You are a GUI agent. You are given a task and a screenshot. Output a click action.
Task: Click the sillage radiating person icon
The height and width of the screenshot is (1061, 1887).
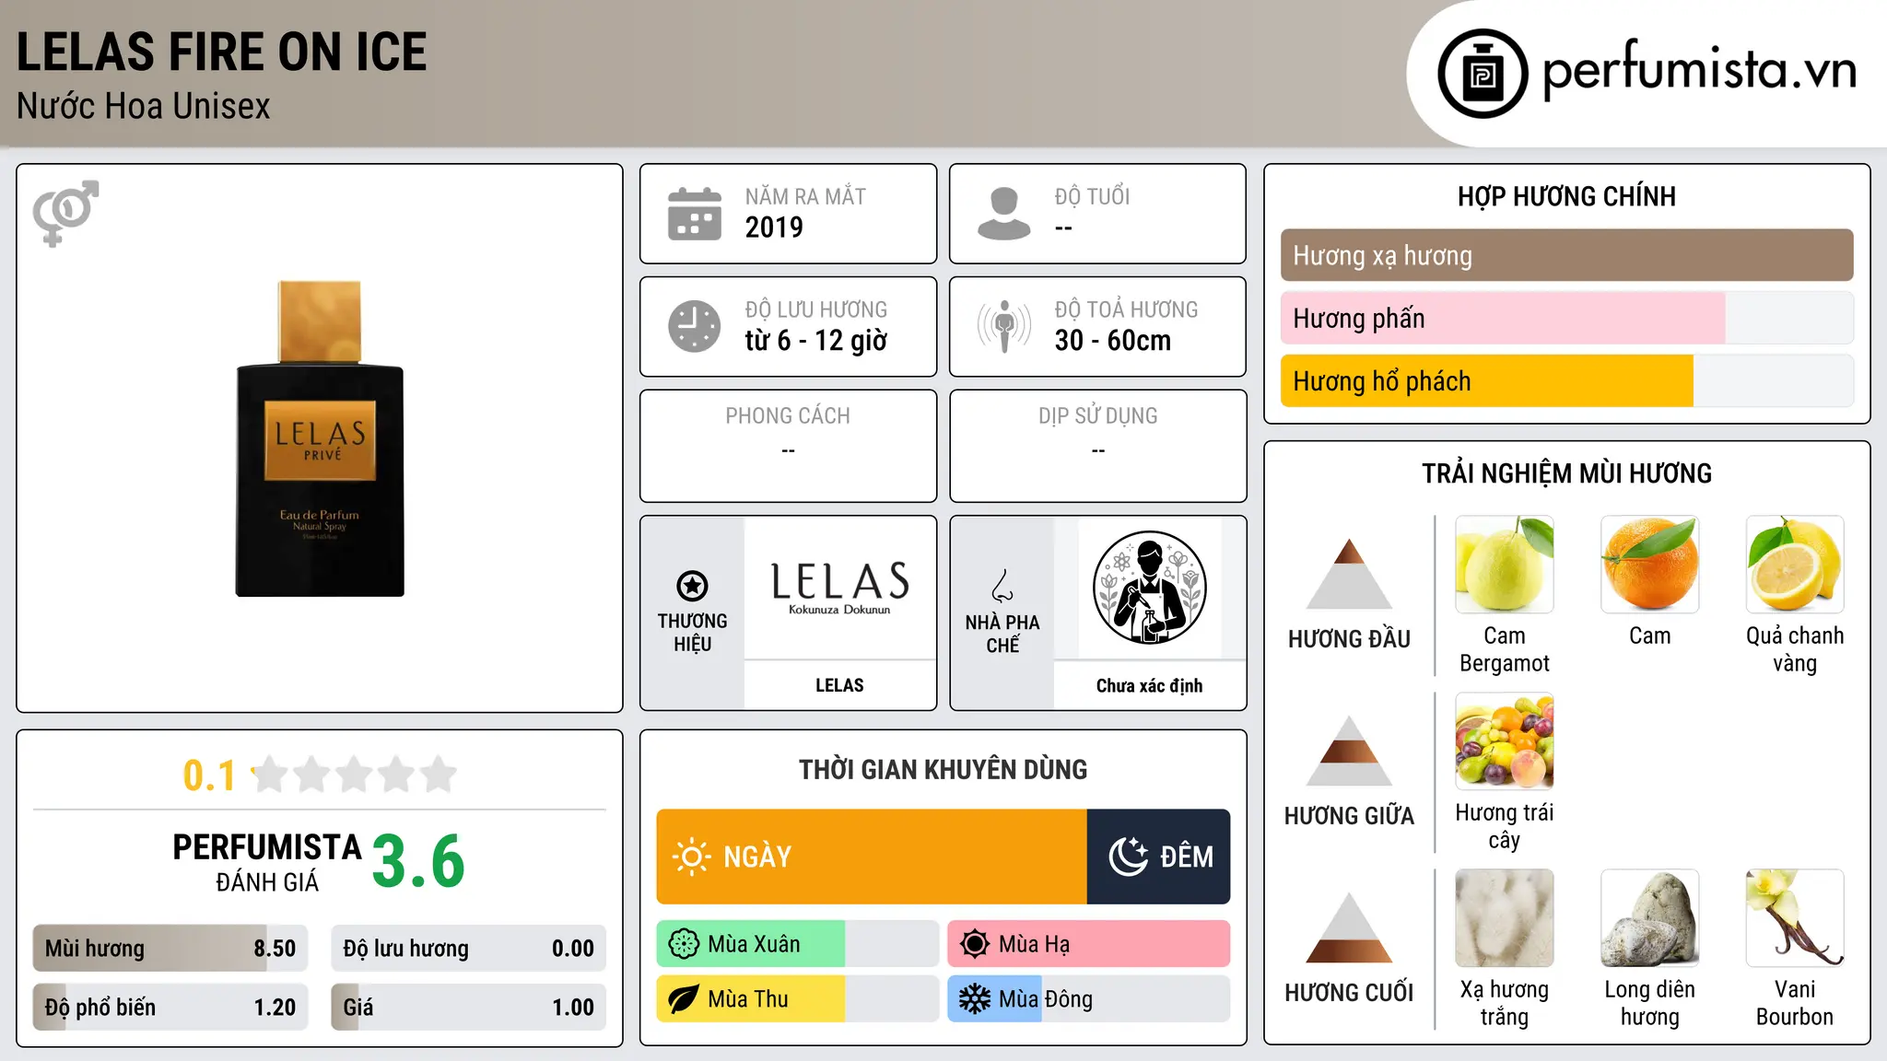pyautogui.click(x=1003, y=326)
